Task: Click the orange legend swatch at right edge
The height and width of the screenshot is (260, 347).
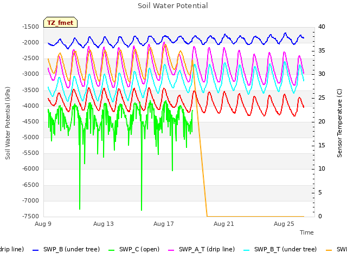Action: pyautogui.click(x=329, y=250)
